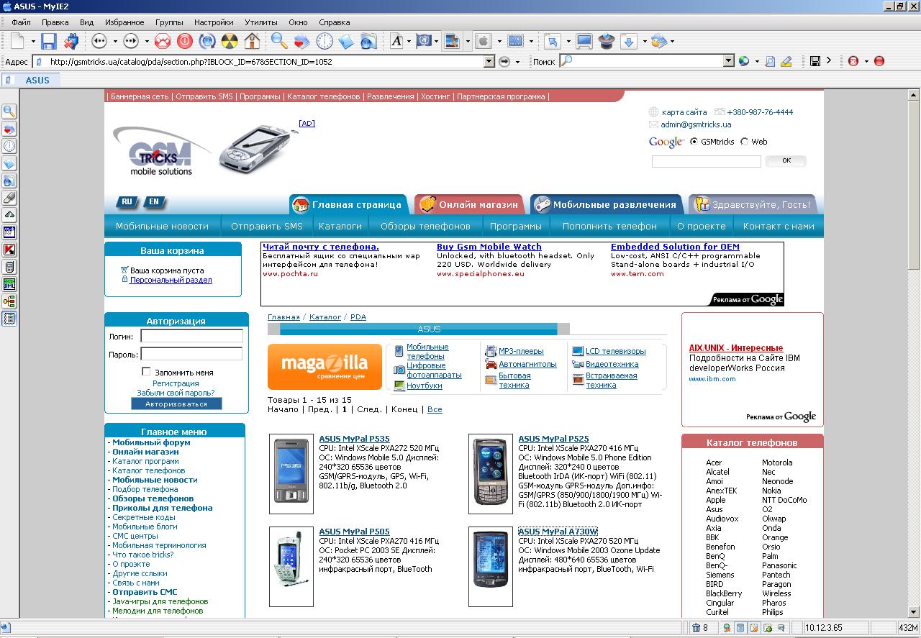Image resolution: width=921 pixels, height=638 pixels.
Task: Click the Back navigation arrow icon
Action: click(99, 41)
